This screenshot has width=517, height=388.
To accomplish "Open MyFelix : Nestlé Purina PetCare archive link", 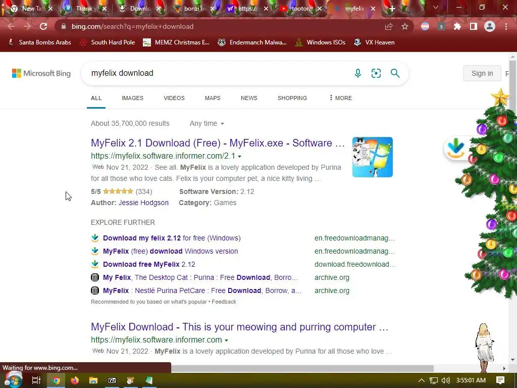I will [x=202, y=290].
